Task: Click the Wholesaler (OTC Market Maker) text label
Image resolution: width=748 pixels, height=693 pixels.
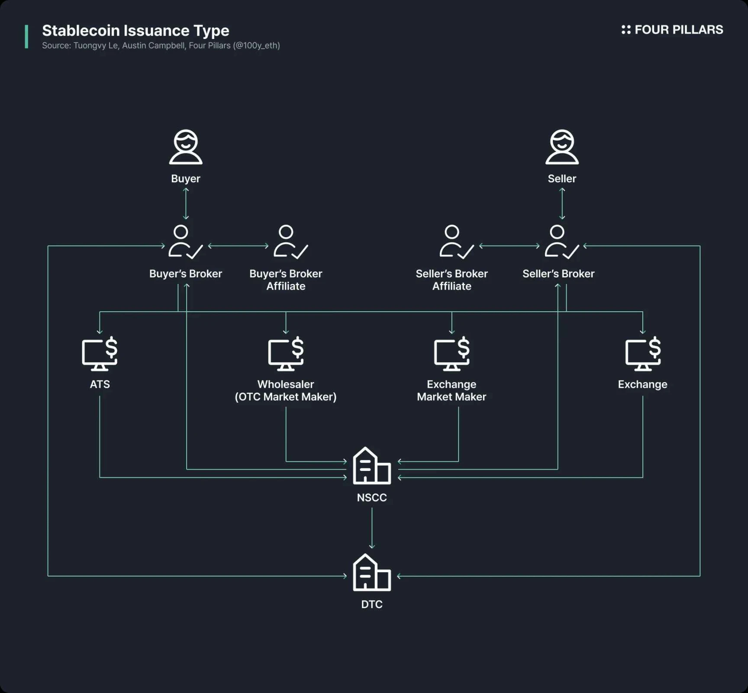Action: [x=286, y=390]
